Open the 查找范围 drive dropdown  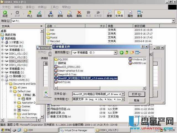[116, 52]
